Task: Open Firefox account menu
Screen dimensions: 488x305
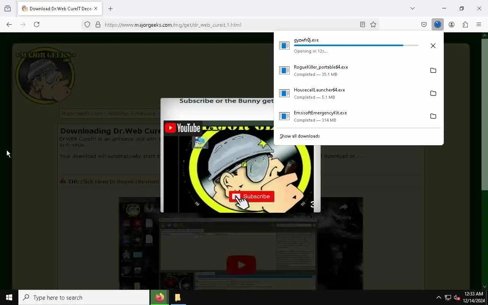Action: click(x=451, y=25)
